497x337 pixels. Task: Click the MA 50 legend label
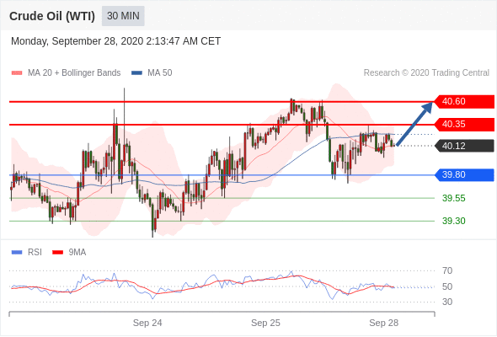click(160, 73)
